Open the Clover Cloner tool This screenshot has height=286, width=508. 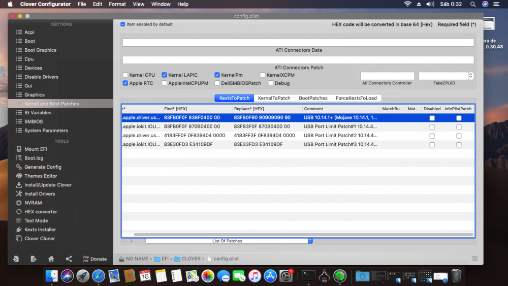40,238
